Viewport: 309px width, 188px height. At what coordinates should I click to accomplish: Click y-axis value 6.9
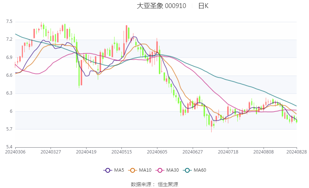pyautogui.click(x=9, y=57)
